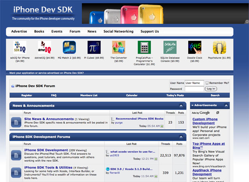Open SDK 3.0 / Xcode 3.1.3 Build thread

click(131, 169)
